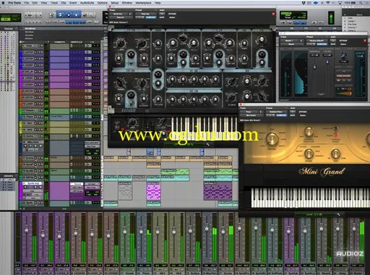This screenshot has width=370, height=275.
Task: Open the Event menu
Action: point(73,3)
